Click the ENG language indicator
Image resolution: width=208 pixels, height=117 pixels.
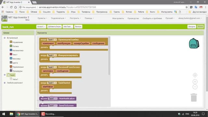point(187,114)
